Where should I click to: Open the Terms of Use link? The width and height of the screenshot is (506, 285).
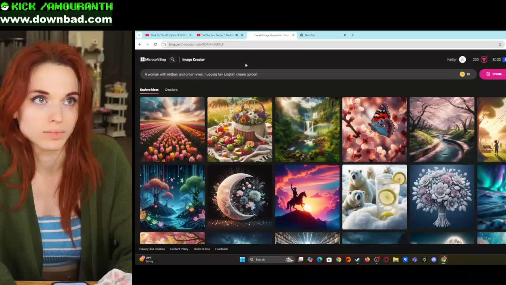tap(202, 249)
